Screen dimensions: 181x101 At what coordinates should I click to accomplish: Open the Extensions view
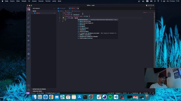pos(29,27)
